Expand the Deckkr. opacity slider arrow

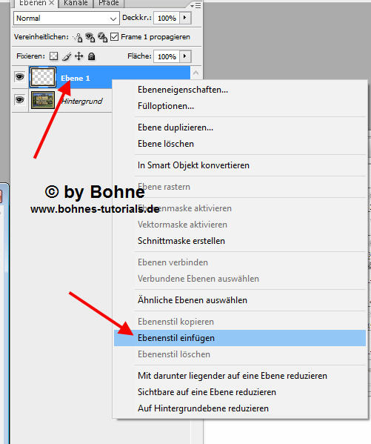coord(185,18)
